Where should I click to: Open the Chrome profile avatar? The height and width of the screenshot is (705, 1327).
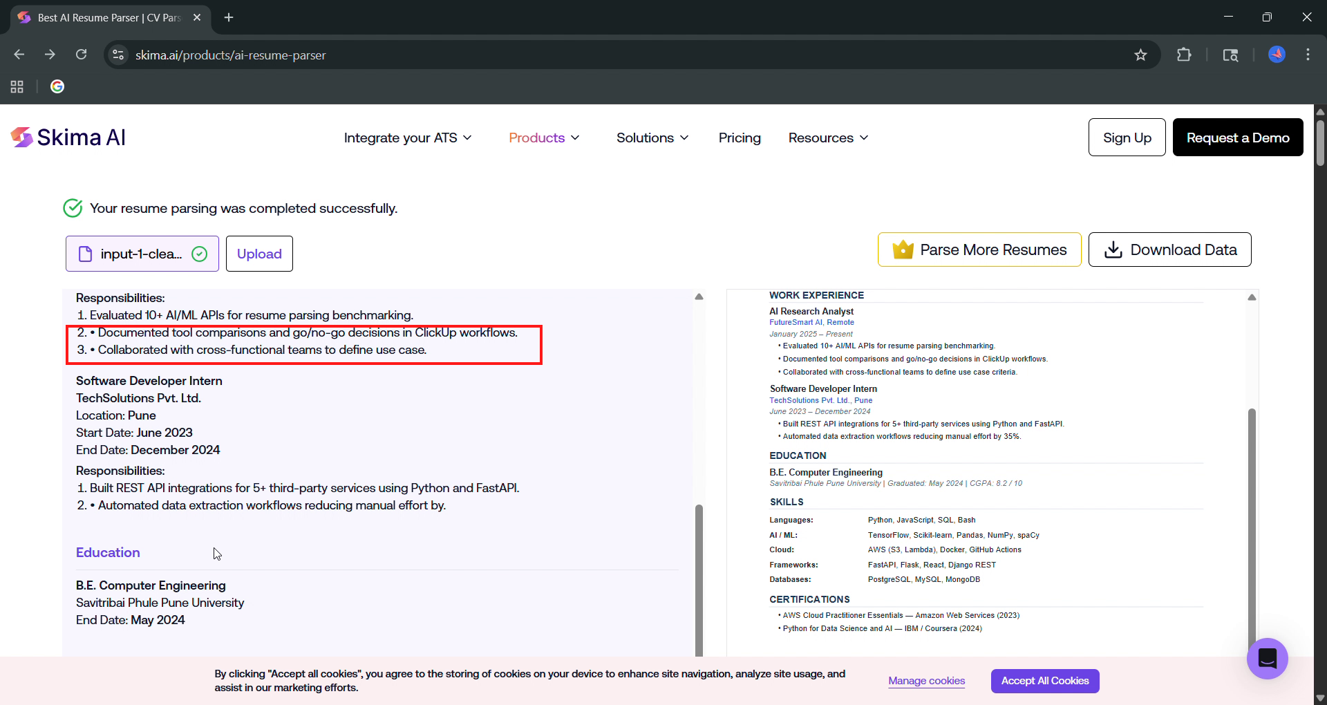tap(1277, 55)
